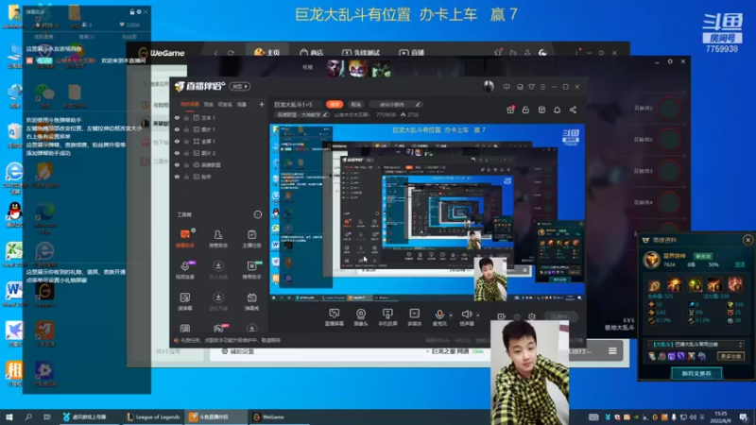Open taskbar search magnifier

click(x=28, y=416)
